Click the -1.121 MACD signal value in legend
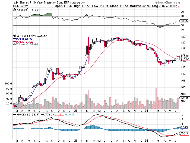Viewport: 190px width, 143px height. pyautogui.click(x=58, y=114)
